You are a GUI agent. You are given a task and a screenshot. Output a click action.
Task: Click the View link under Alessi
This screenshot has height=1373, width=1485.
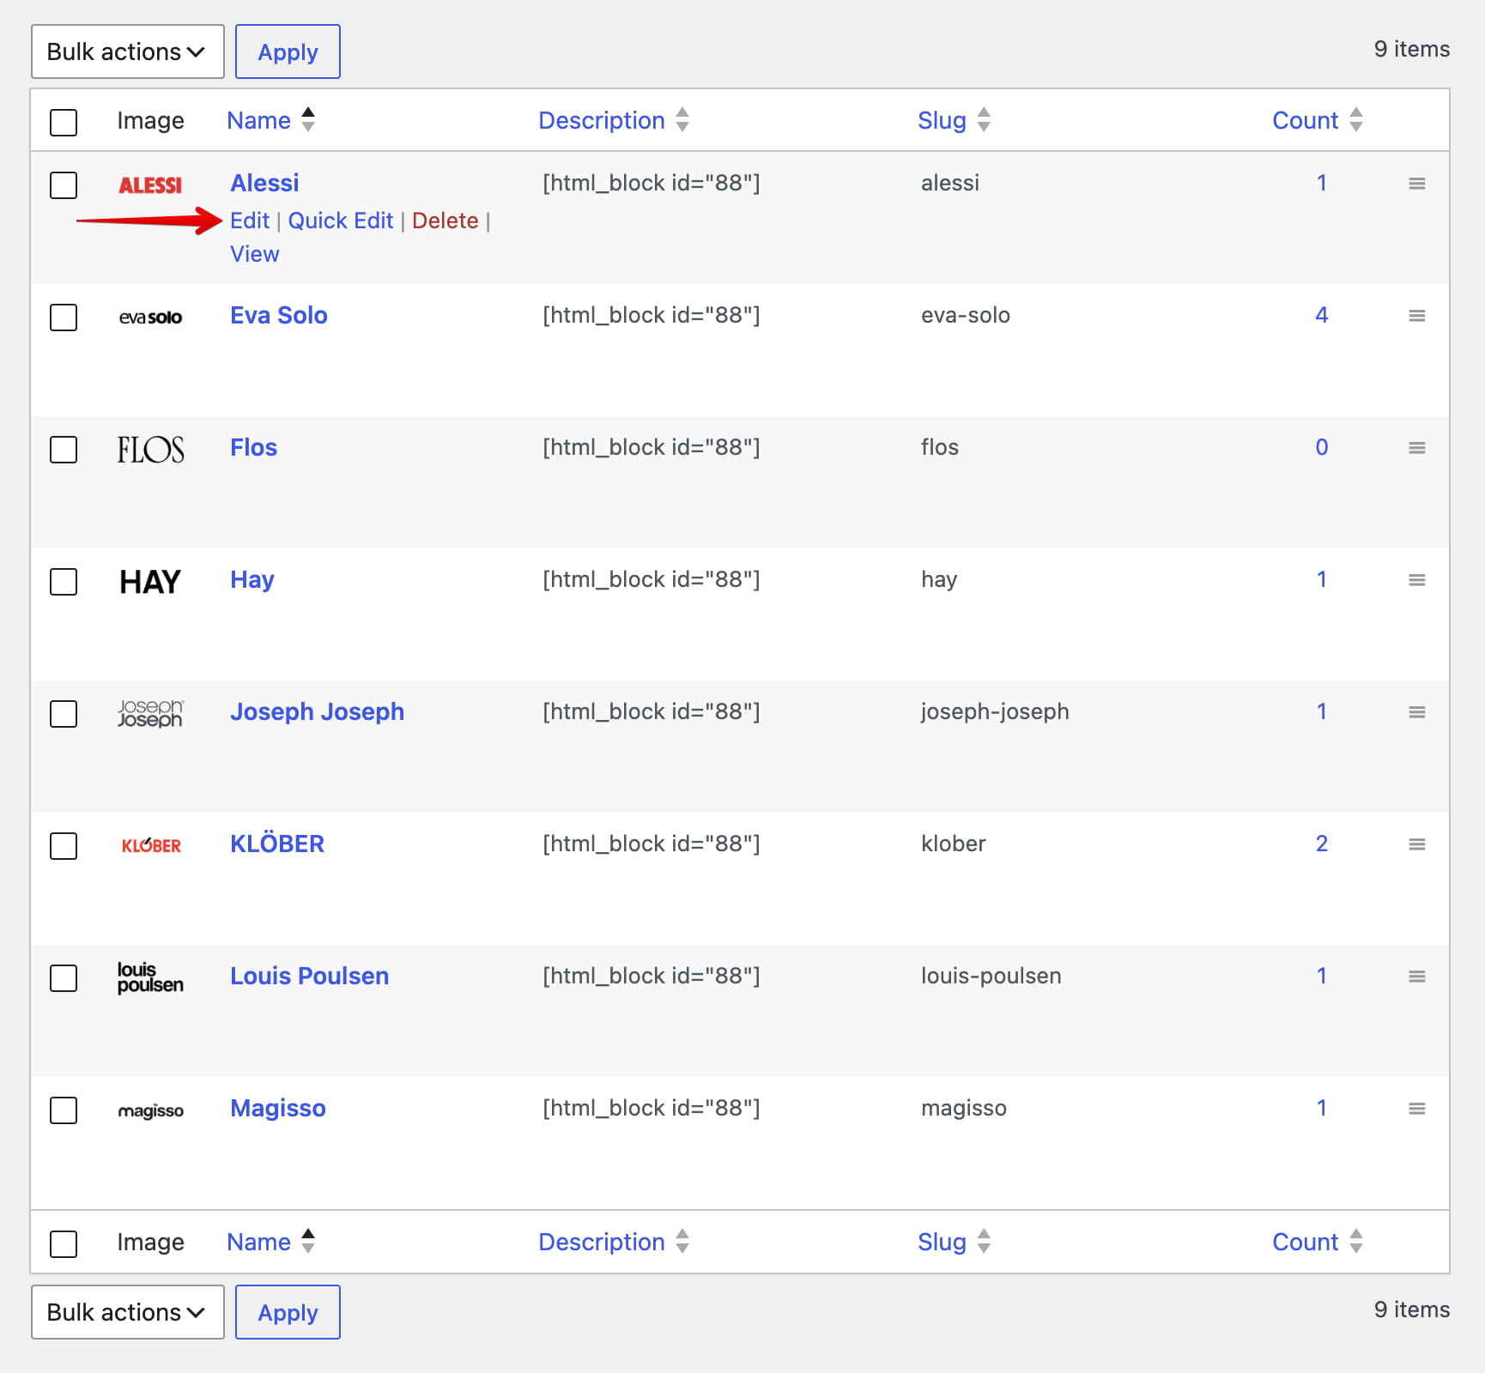(x=255, y=254)
